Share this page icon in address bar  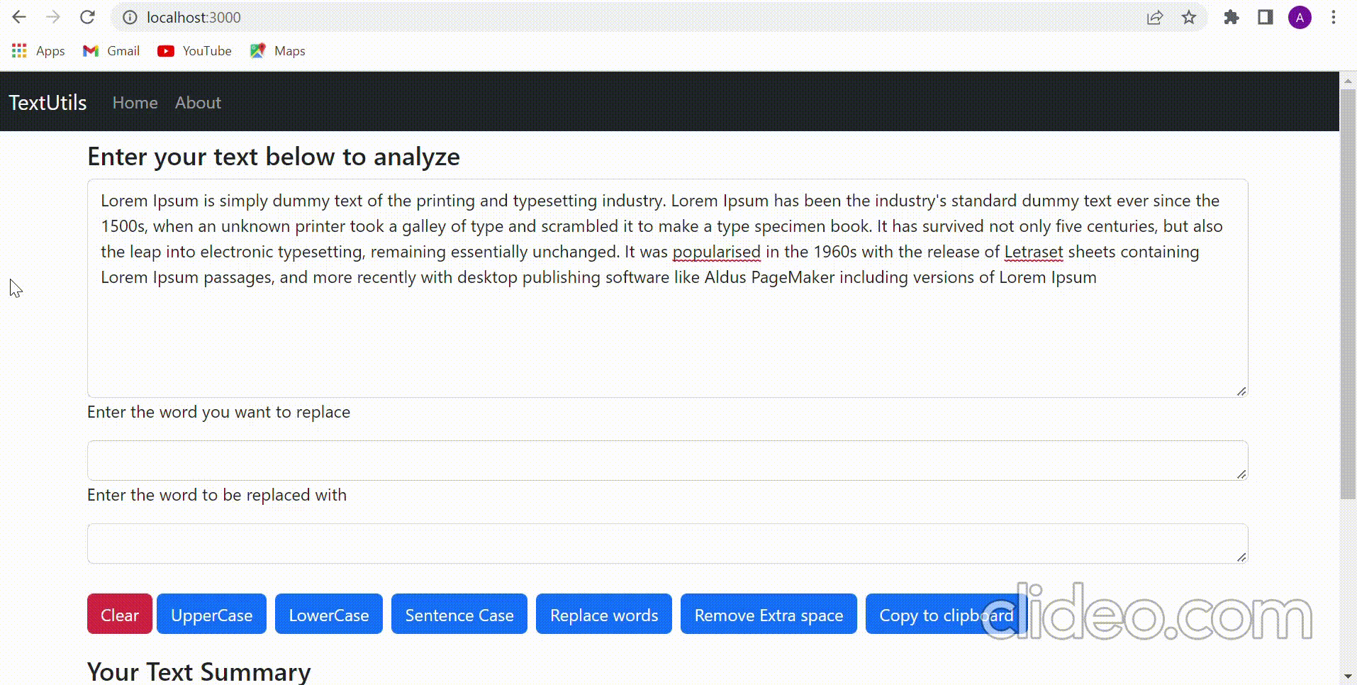coord(1155,17)
